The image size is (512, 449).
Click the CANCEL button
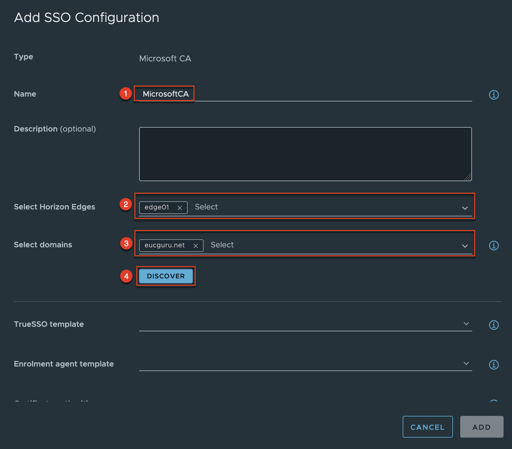(428, 427)
